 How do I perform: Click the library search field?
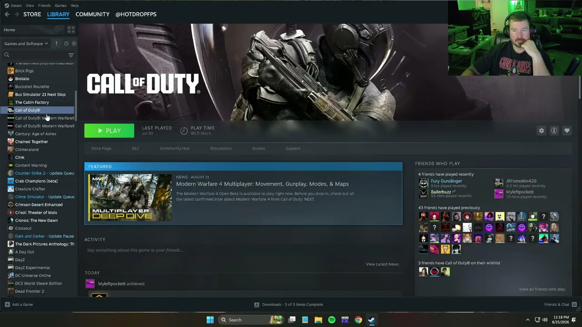pos(35,55)
